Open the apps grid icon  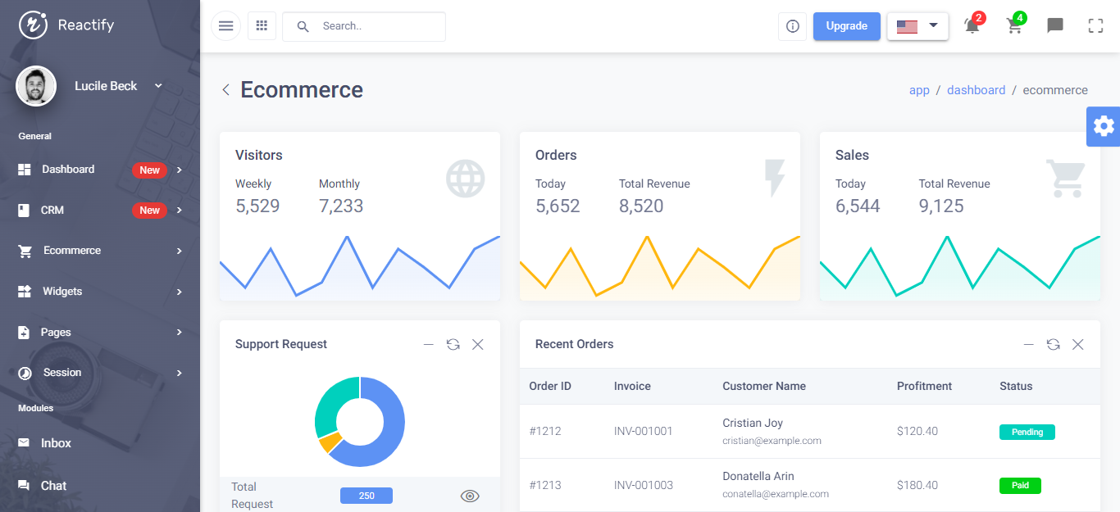[x=262, y=26]
